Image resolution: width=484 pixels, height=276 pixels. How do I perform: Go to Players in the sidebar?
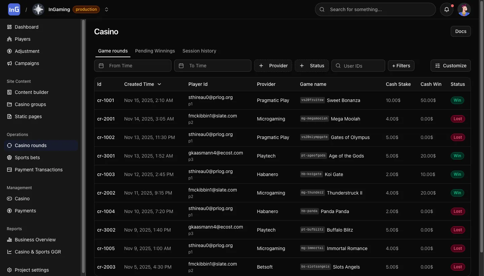[x=23, y=39]
